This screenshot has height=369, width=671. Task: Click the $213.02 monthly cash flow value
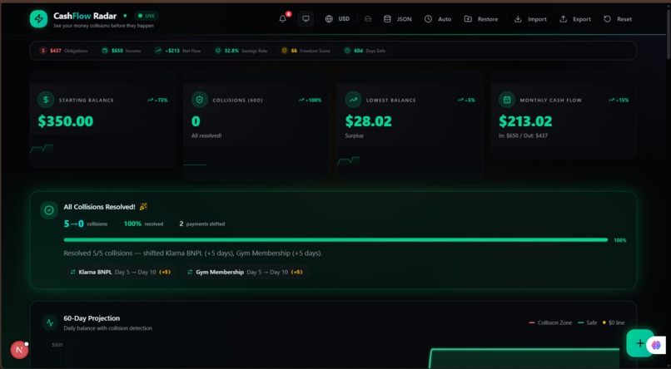pos(525,121)
